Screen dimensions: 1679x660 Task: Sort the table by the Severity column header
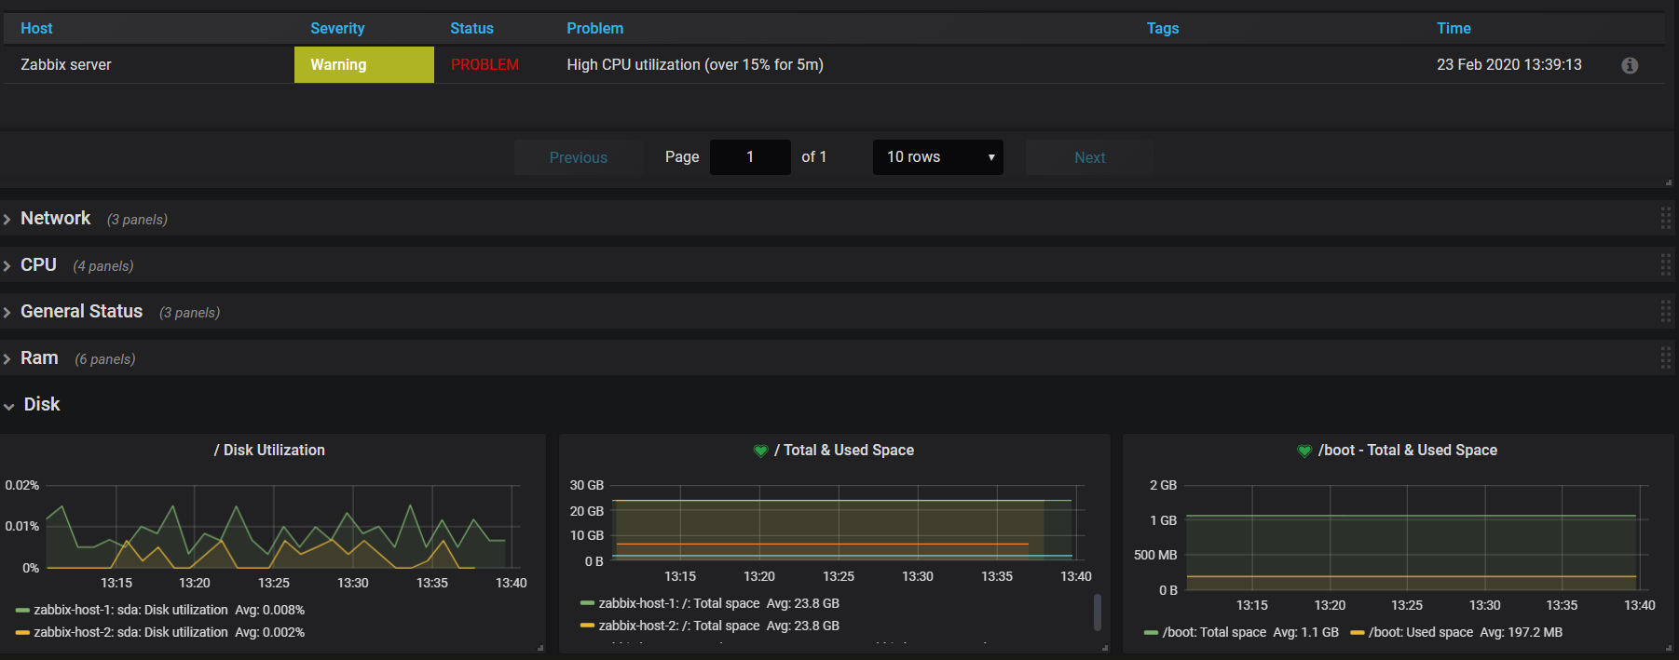click(x=337, y=29)
